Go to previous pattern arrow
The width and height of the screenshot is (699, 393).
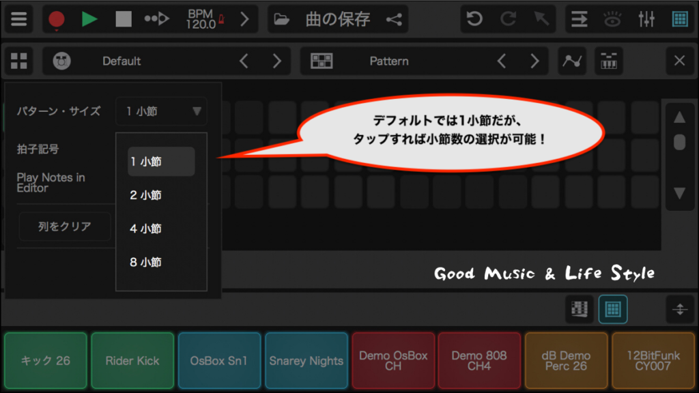[502, 61]
